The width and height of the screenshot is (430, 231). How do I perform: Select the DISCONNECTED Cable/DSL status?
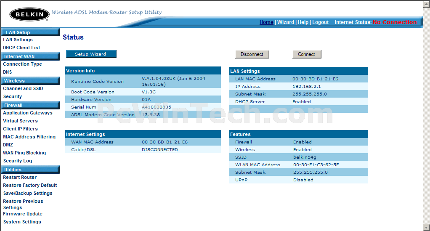tap(160, 149)
